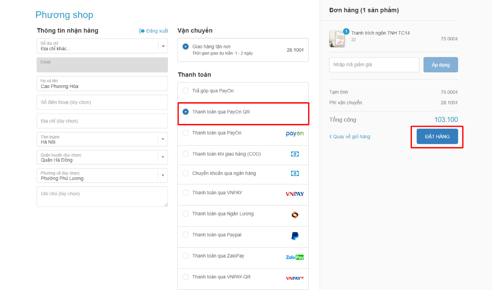The height and width of the screenshot is (290, 492).
Task: Click the ZaloPay logo icon
Action: (295, 257)
